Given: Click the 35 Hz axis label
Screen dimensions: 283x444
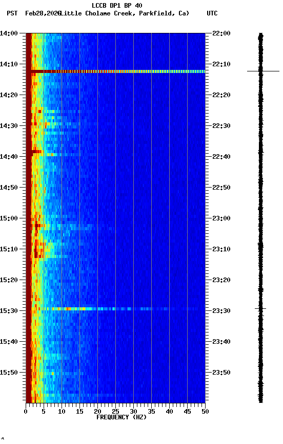Looking at the screenshot, I should (x=151, y=412).
